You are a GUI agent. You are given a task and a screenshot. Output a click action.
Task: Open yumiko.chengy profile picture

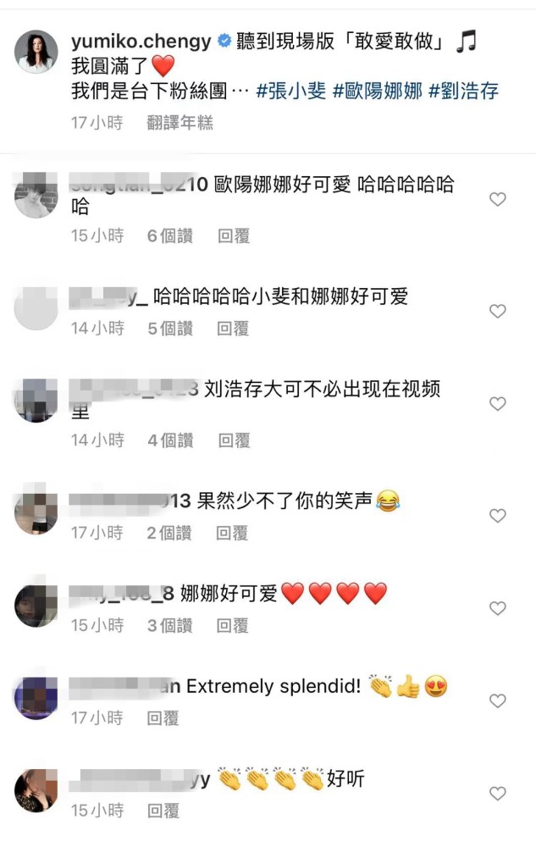(36, 52)
